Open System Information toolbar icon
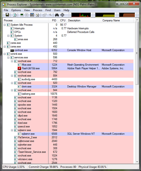The width and height of the screenshot is (141, 171). click(22, 15)
